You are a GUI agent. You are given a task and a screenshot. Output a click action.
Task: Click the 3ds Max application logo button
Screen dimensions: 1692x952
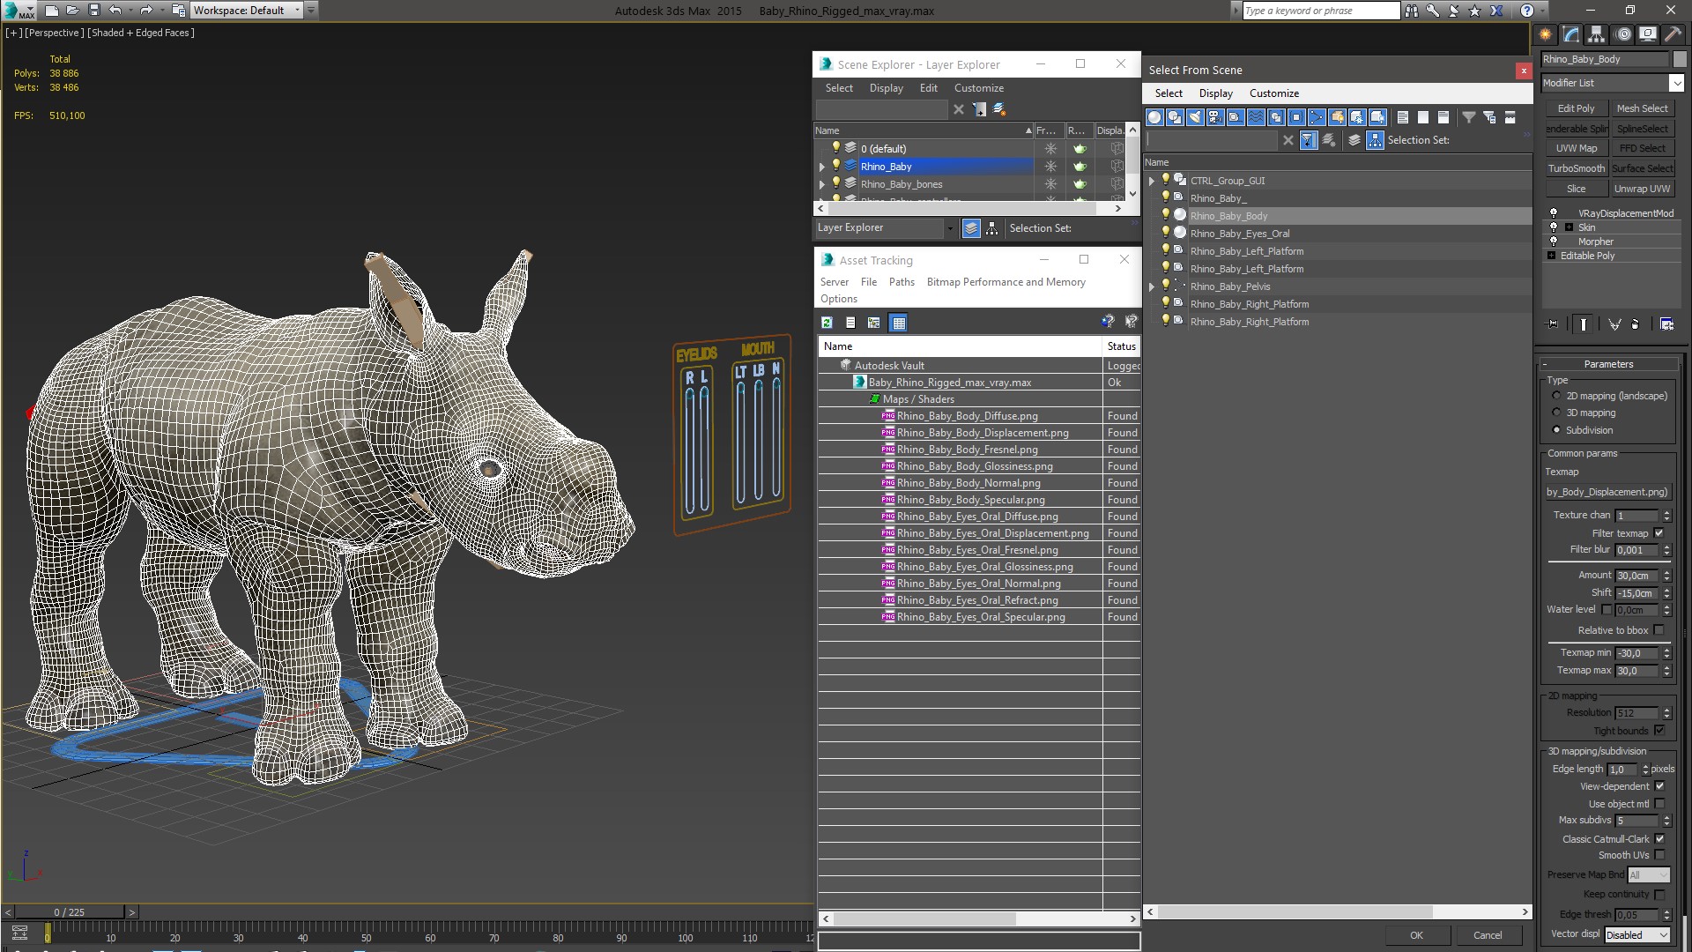point(19,11)
